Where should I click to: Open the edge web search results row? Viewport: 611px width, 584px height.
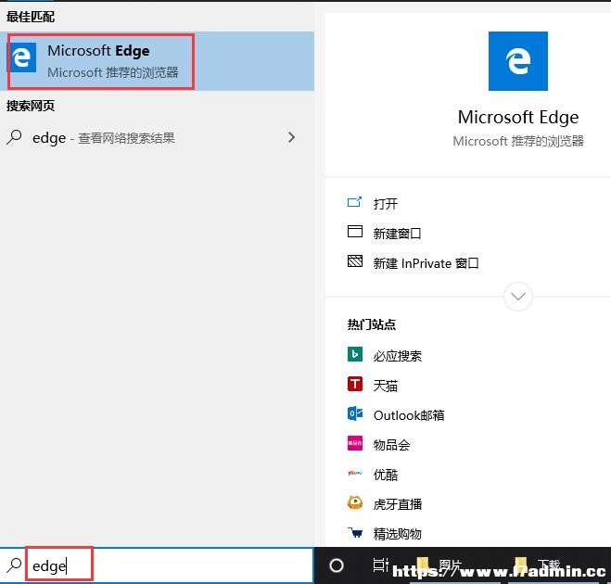[157, 137]
